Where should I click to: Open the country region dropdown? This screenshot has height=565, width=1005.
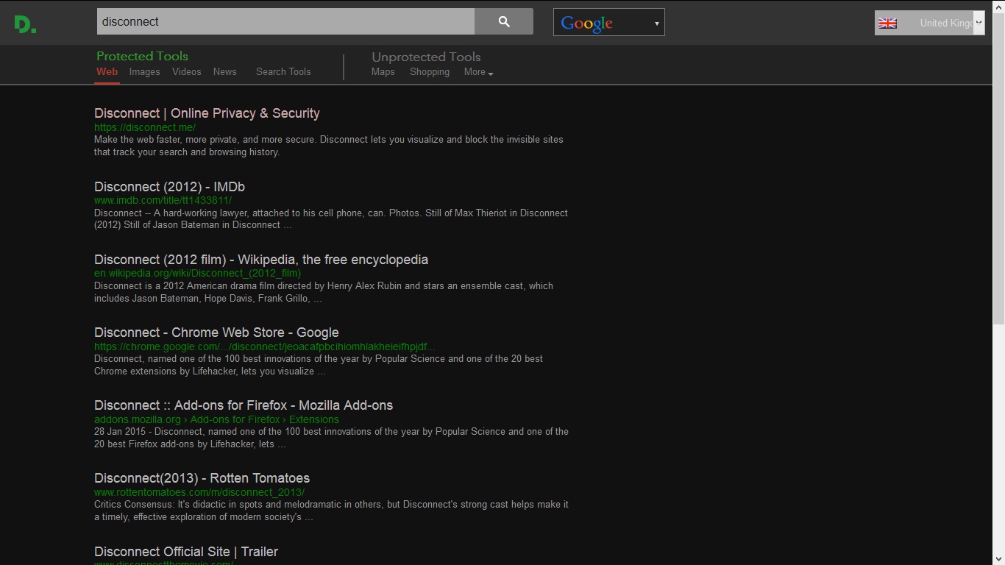[979, 23]
